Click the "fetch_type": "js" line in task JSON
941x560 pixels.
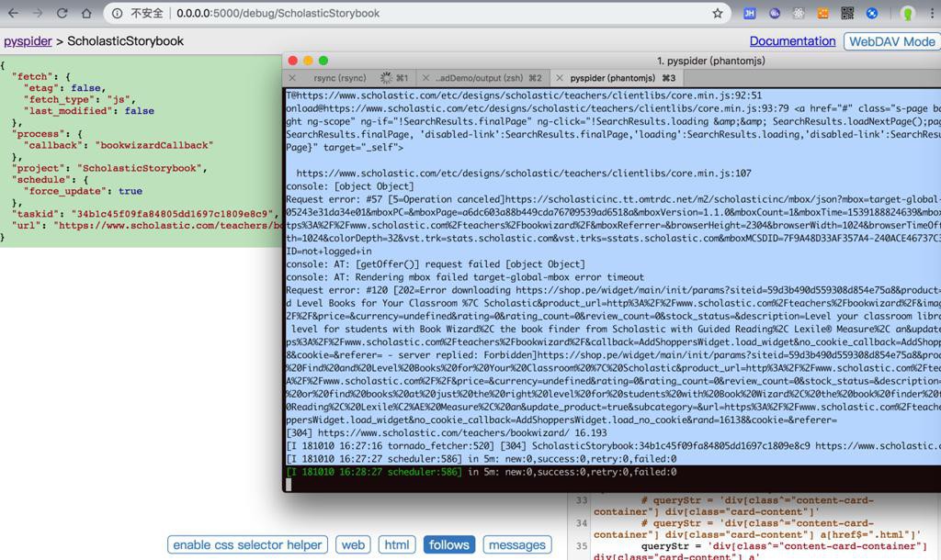80,99
